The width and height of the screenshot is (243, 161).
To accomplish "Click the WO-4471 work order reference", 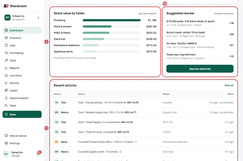I will (130, 112).
